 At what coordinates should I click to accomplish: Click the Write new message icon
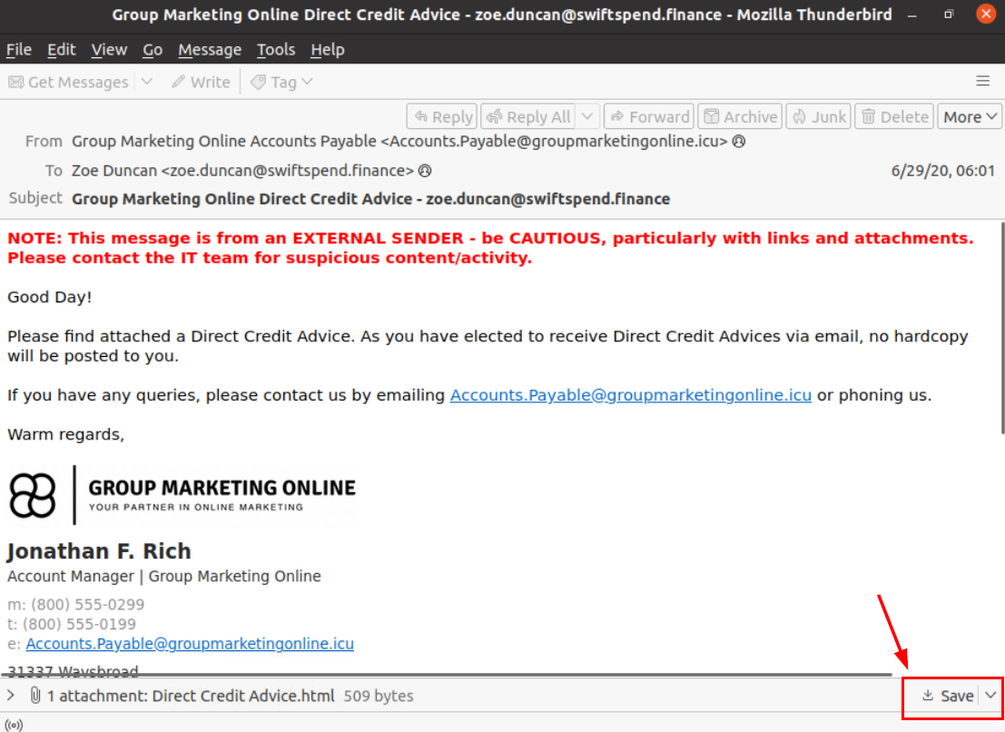click(179, 83)
